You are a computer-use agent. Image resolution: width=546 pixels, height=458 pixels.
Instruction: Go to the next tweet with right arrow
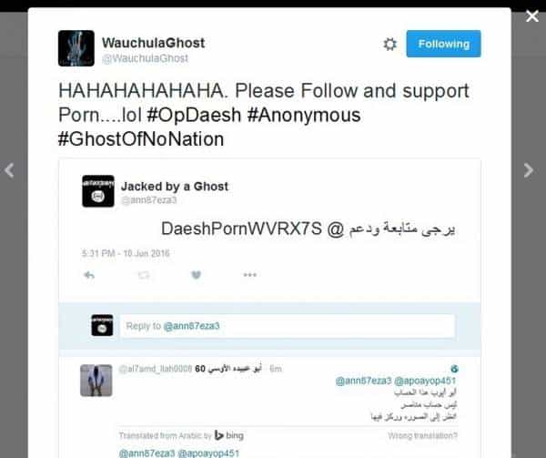coord(528,170)
